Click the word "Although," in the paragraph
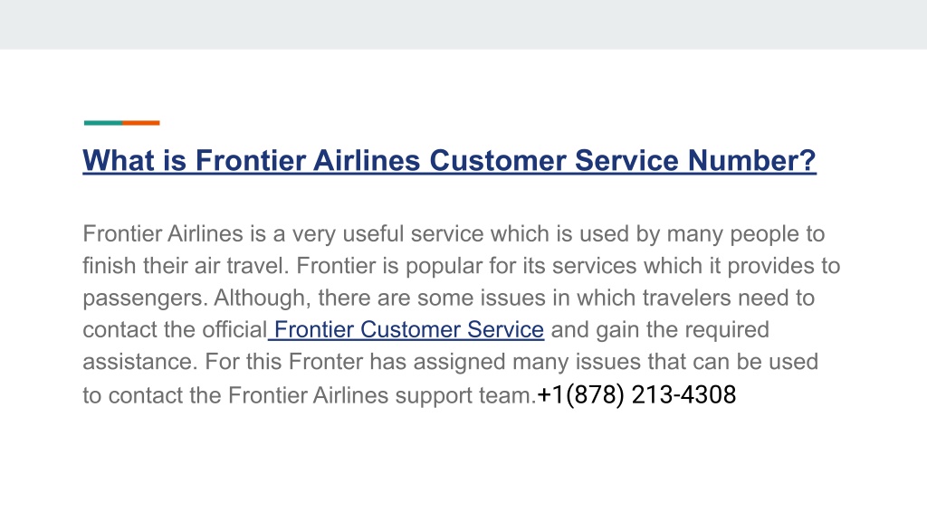Viewport: 927px width, 521px height. pos(263,298)
